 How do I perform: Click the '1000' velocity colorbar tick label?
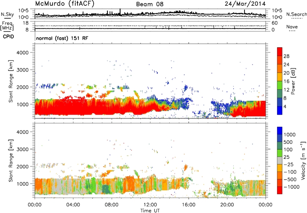click(x=290, y=135)
